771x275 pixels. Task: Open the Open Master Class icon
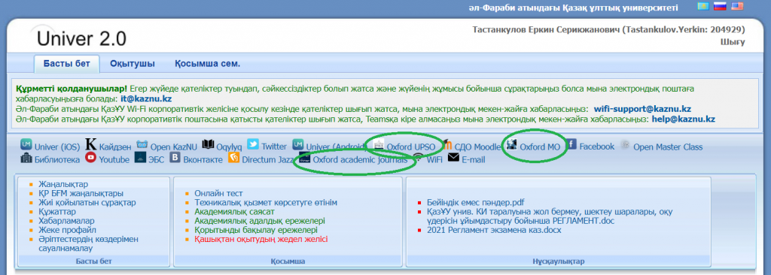tap(625, 145)
